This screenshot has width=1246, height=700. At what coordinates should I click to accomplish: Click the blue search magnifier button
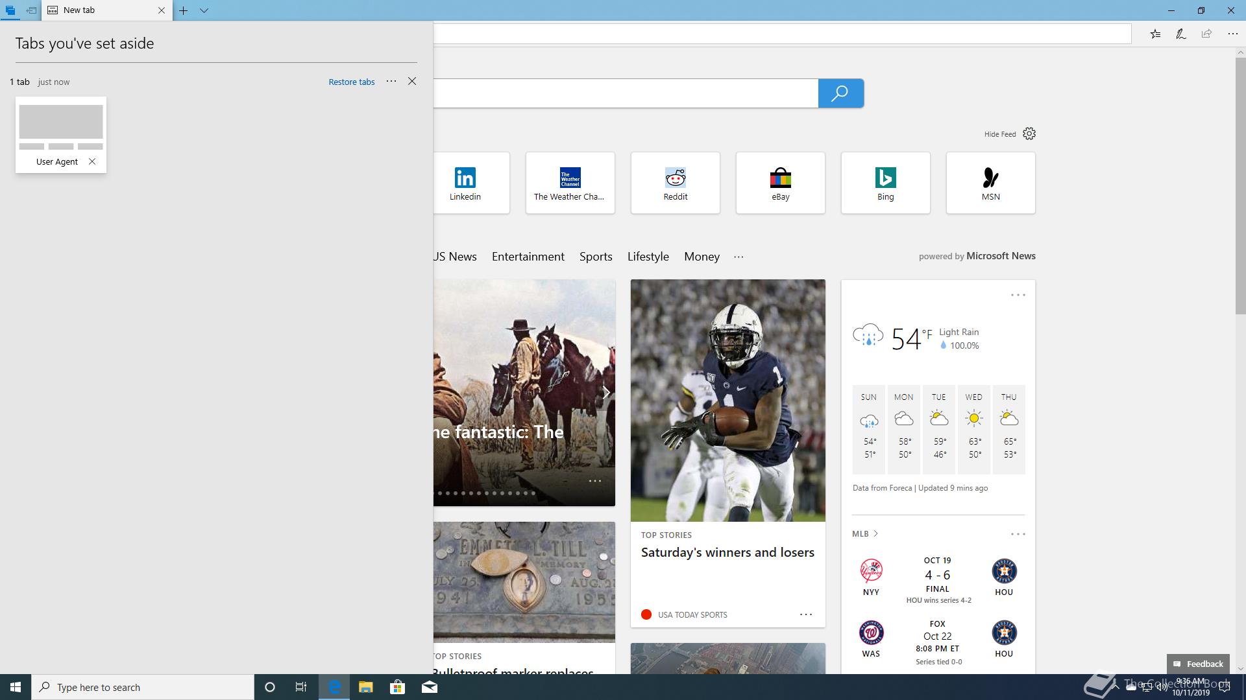pos(841,93)
